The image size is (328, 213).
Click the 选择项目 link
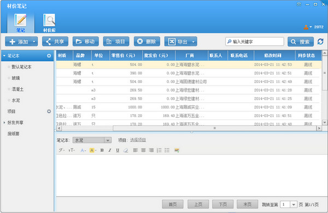click(138, 140)
